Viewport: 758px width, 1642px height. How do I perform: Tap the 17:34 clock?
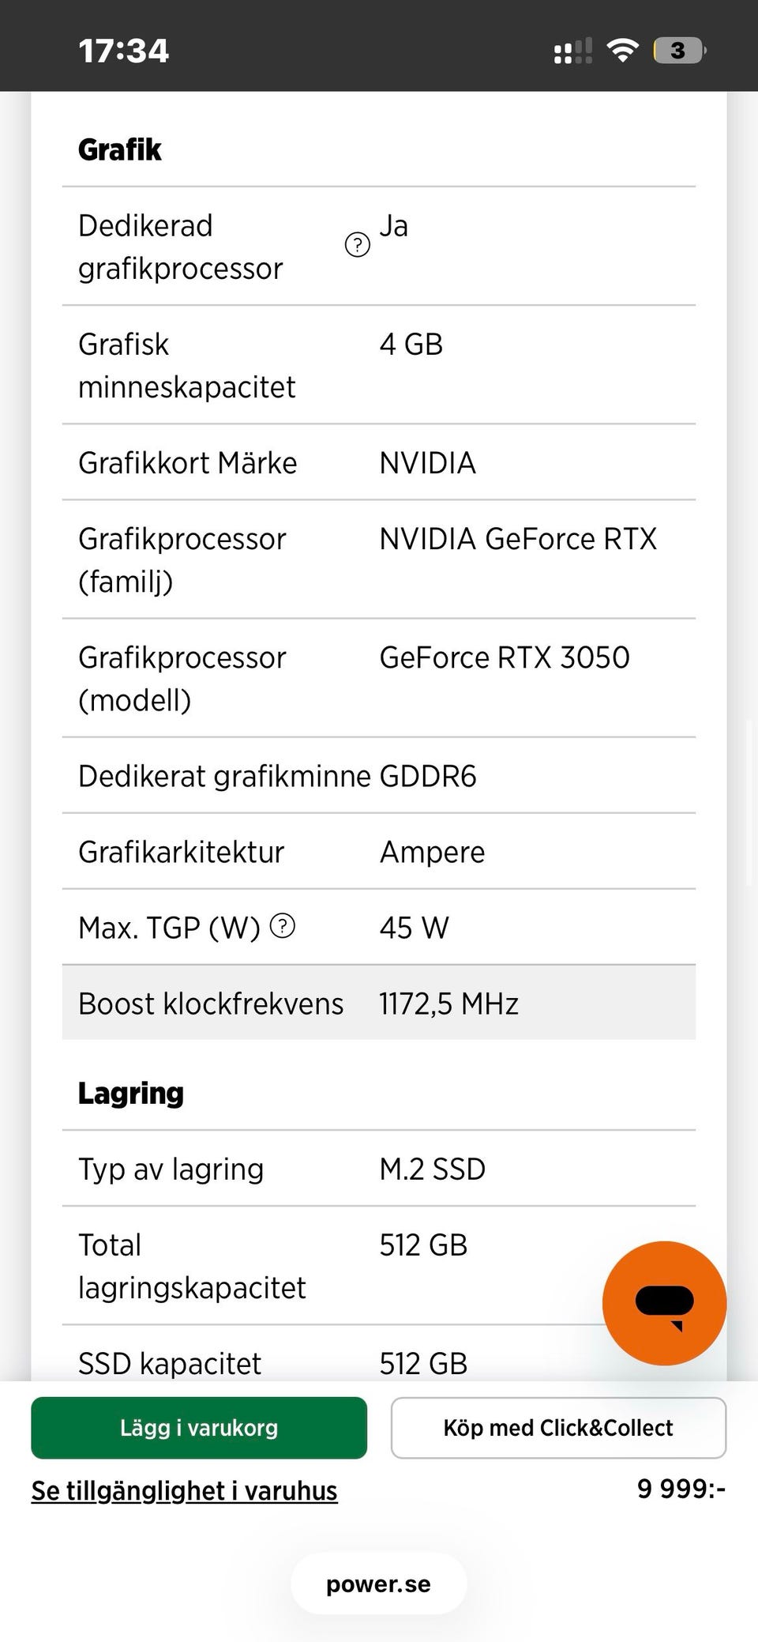coord(123,51)
